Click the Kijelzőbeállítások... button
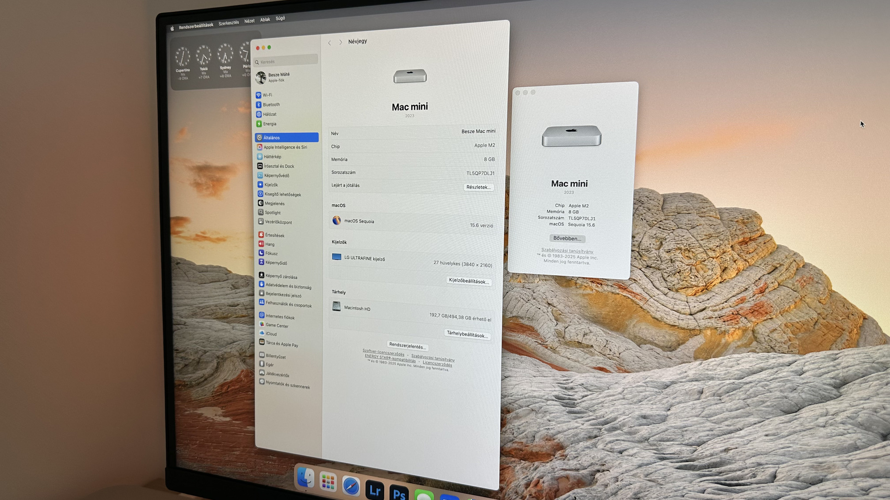The width and height of the screenshot is (890, 500). [x=469, y=281]
